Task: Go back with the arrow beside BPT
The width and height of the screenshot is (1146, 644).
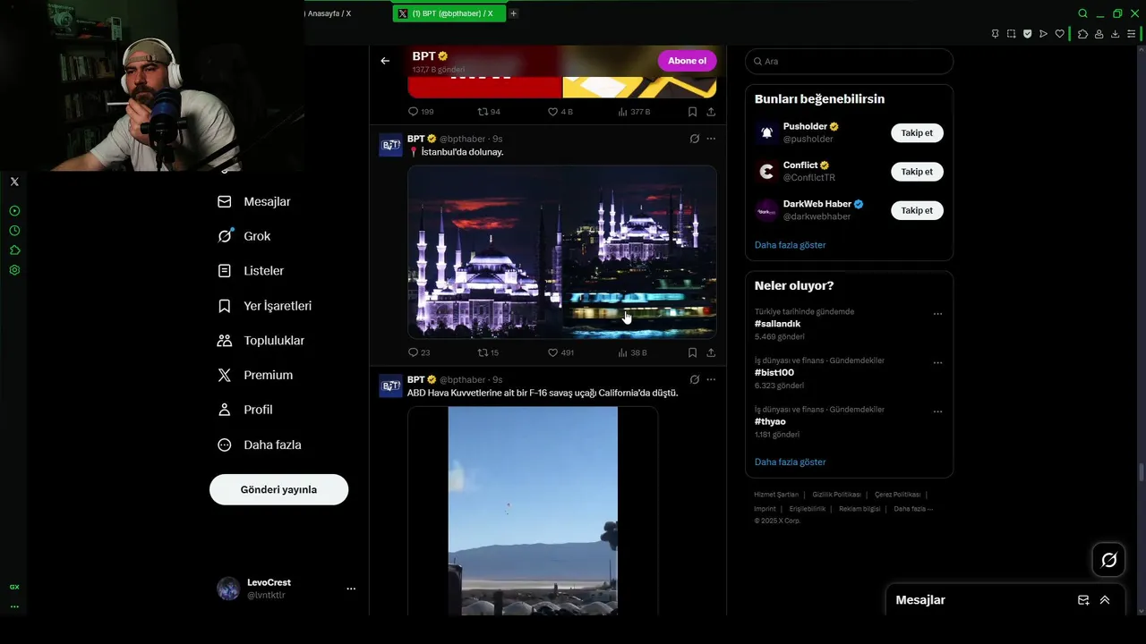Action: 385,61
